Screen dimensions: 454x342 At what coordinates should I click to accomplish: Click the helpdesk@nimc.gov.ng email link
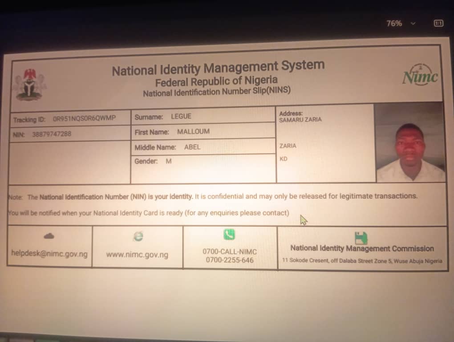click(49, 254)
